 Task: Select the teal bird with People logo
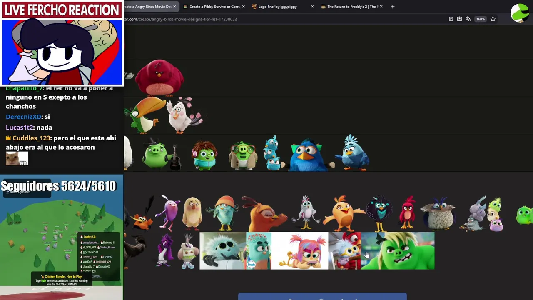tap(259, 251)
